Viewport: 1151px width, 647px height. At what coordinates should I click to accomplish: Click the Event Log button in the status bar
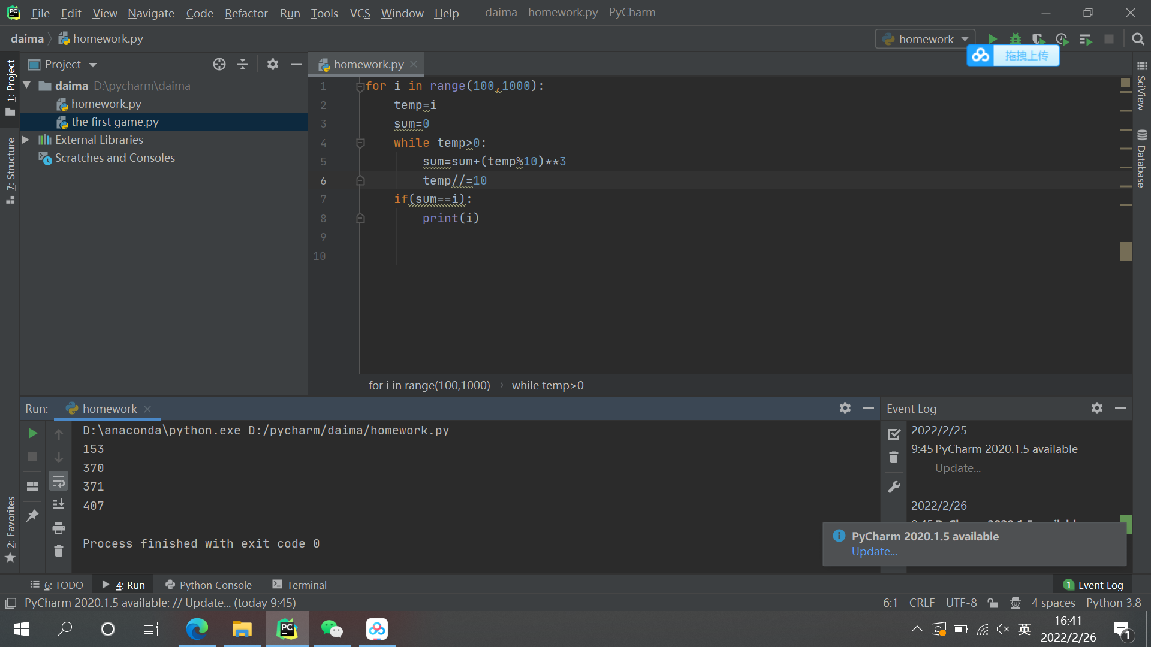1093,585
